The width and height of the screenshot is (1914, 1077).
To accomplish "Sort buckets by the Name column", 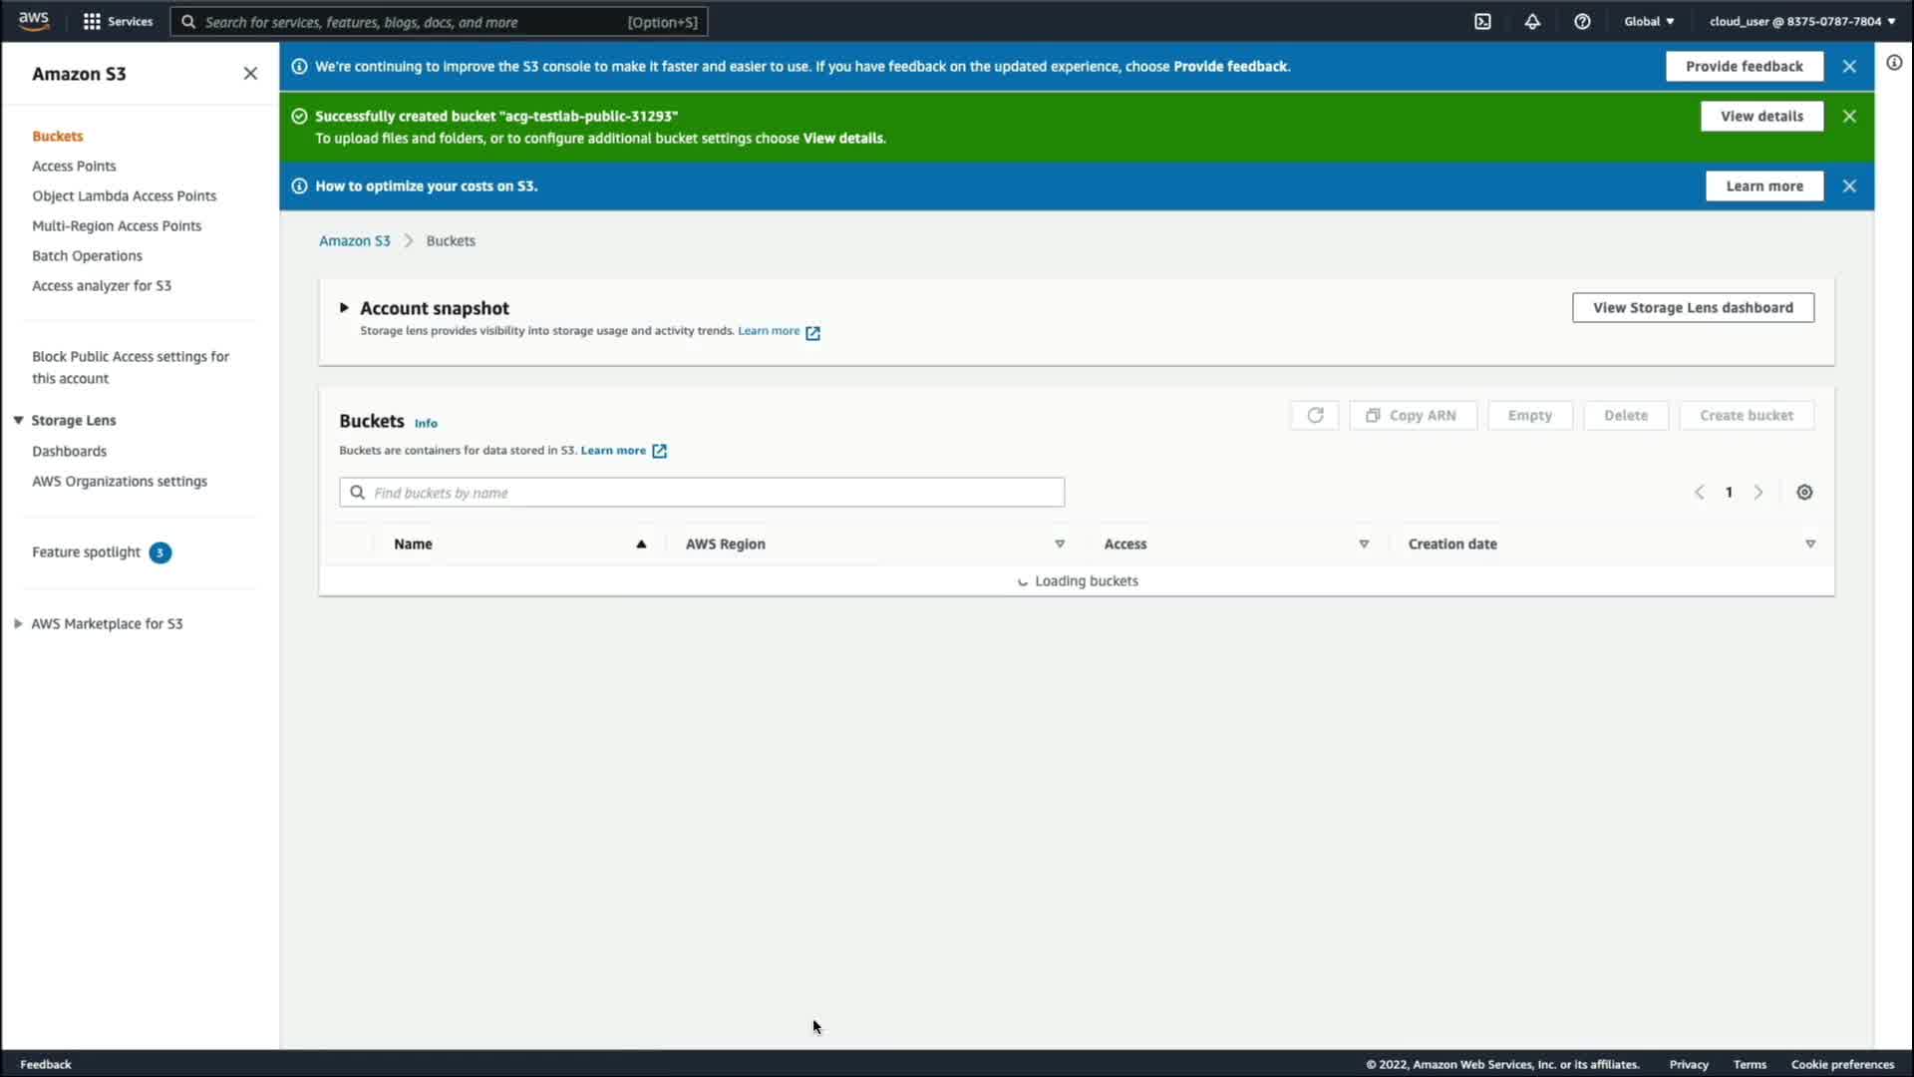I will (x=414, y=543).
